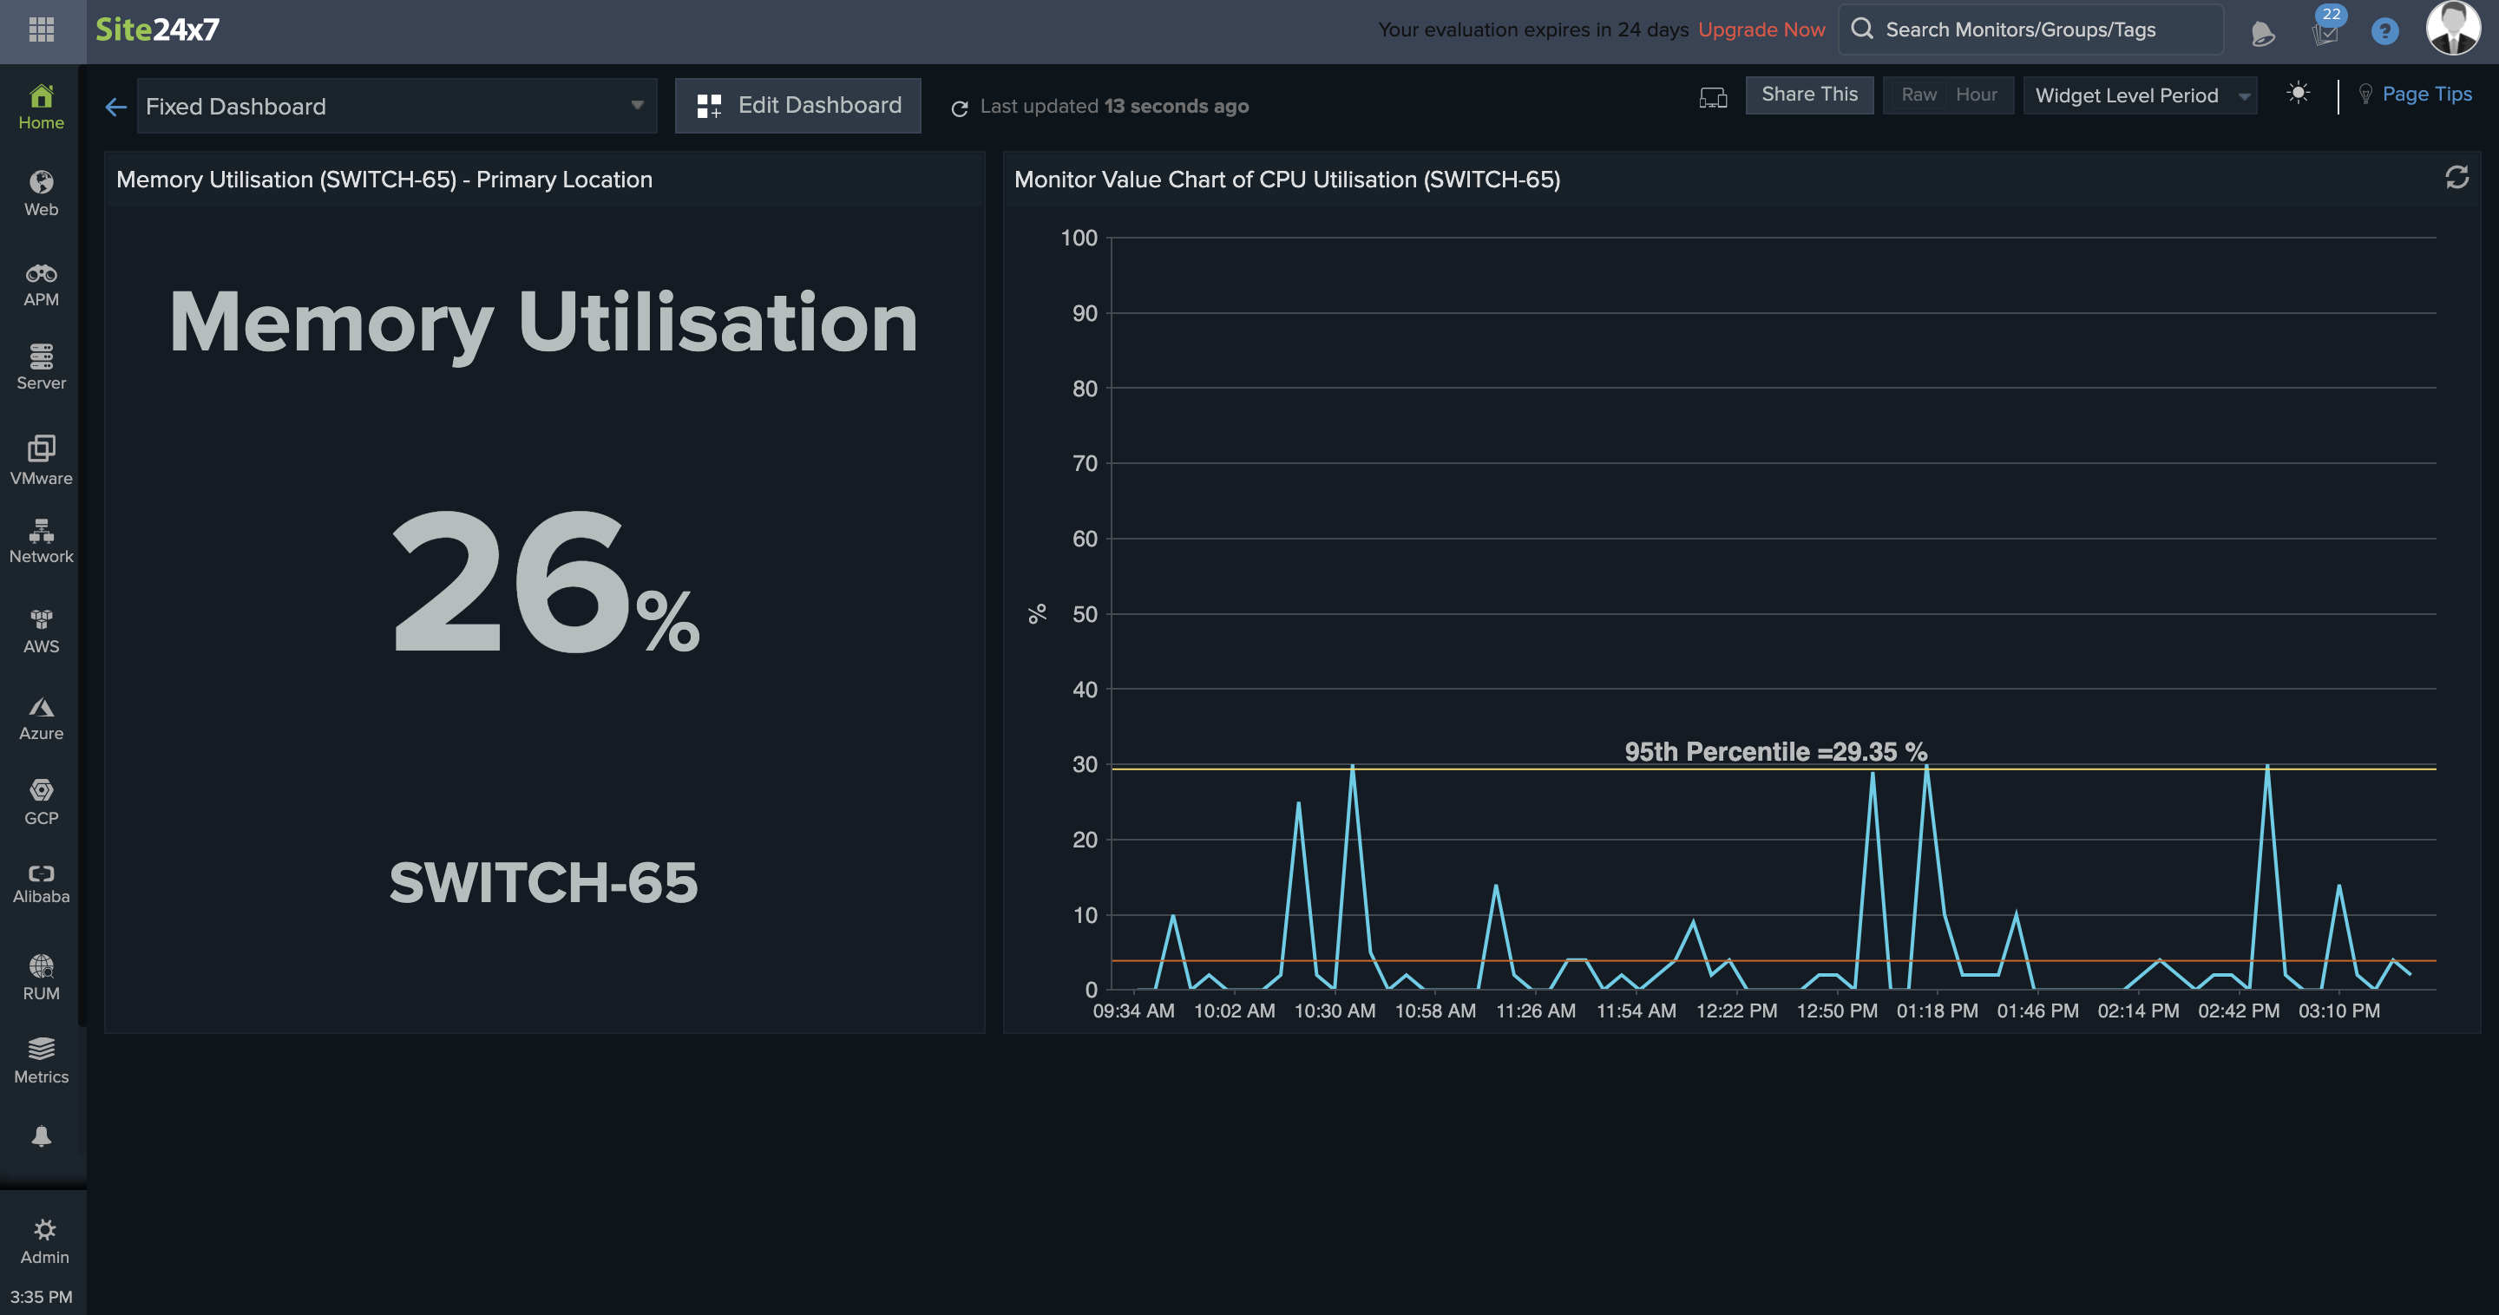Open the apps grid launcher icon

pyautogui.click(x=42, y=29)
